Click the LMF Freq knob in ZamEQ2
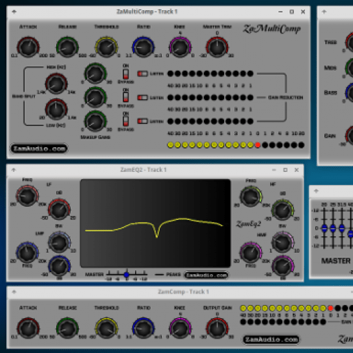Image resolution: width=353 pixels, height=353 pixels. tap(27, 252)
